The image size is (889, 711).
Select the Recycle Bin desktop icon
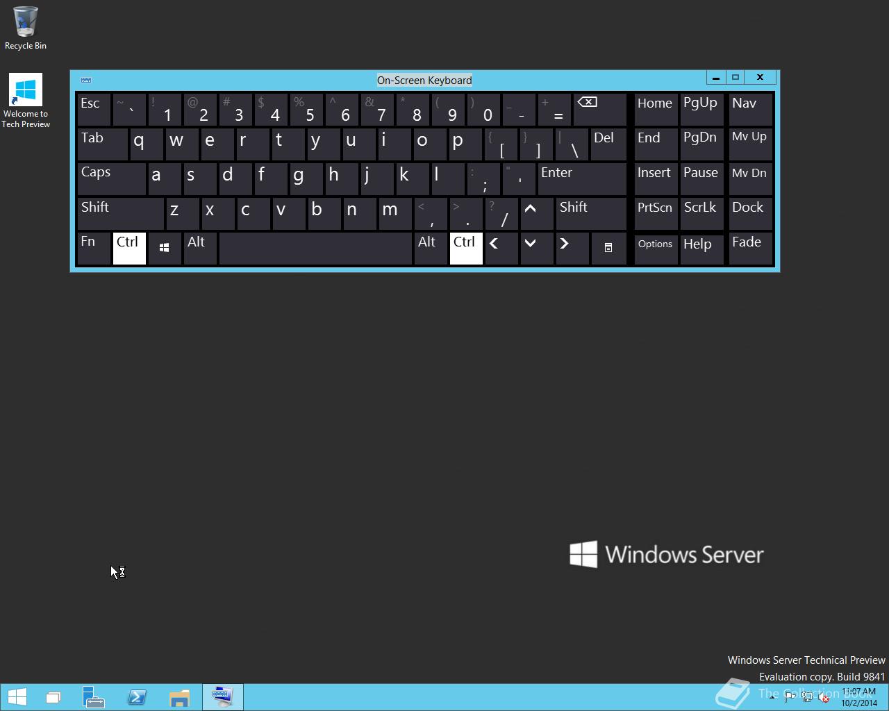coord(26,28)
